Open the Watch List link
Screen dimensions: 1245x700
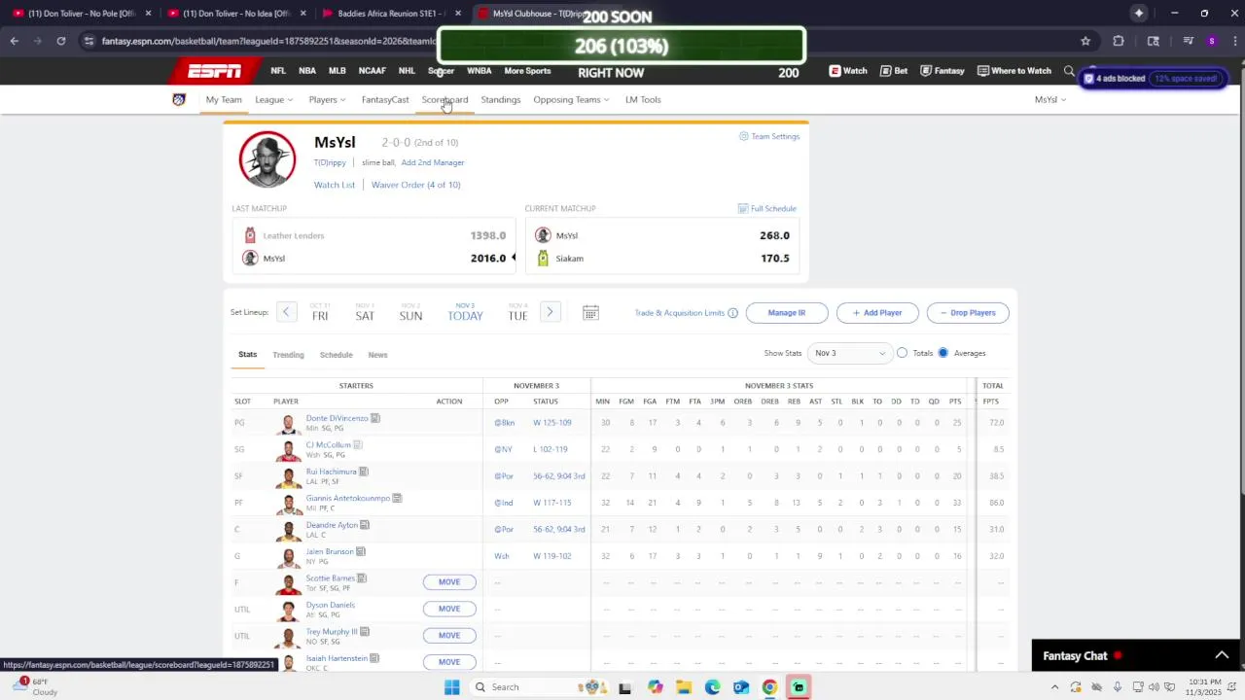click(x=335, y=185)
